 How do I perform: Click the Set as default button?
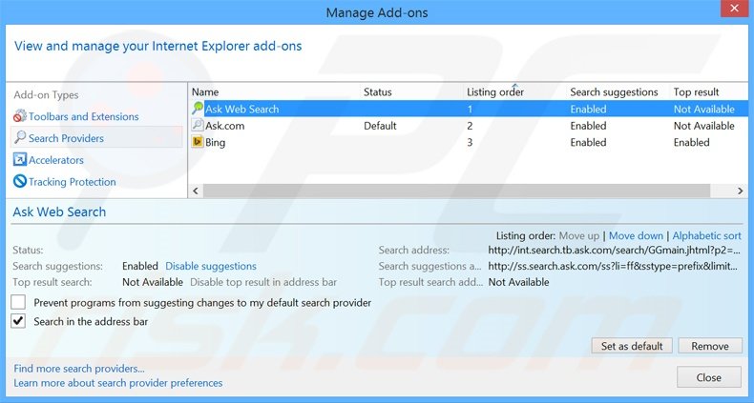tap(632, 346)
